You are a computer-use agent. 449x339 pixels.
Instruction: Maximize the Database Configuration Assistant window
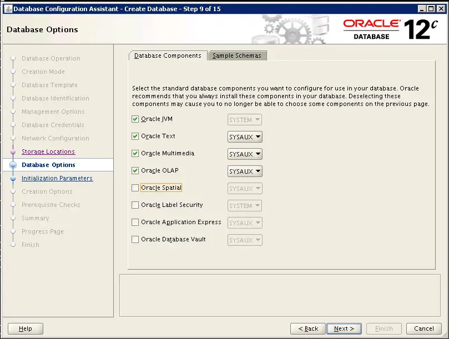[431, 9]
